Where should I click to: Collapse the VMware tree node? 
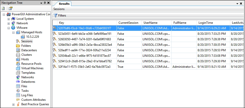point(9,28)
